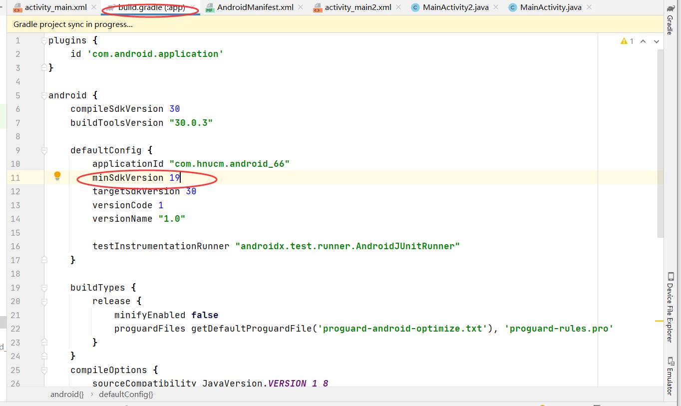Place cursor on 'com.android.application' string
The width and height of the screenshot is (681, 406).
coord(155,54)
